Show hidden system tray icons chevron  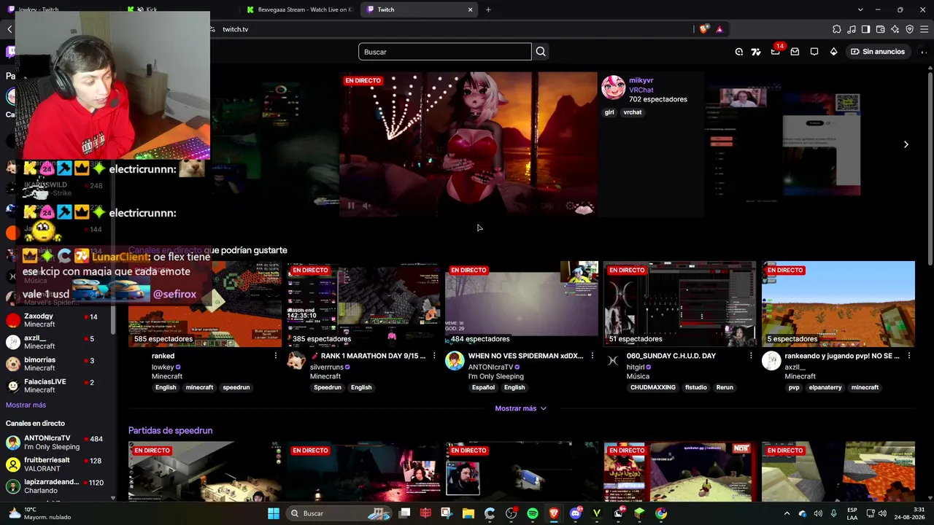pos(787,513)
